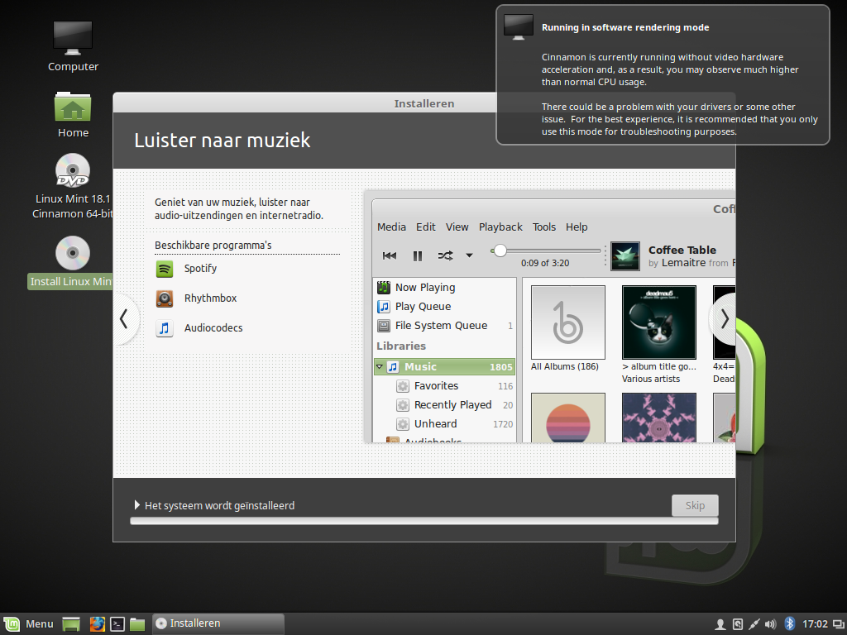The height and width of the screenshot is (635, 847).
Task: Open the calendar from the 17:02 clock
Action: pyautogui.click(x=815, y=624)
